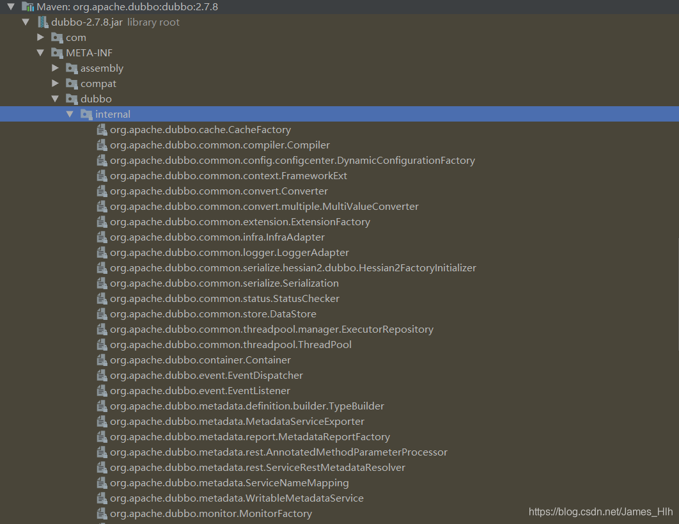Click file icon of status.StatusChecker
The image size is (679, 524).
pyautogui.click(x=102, y=298)
